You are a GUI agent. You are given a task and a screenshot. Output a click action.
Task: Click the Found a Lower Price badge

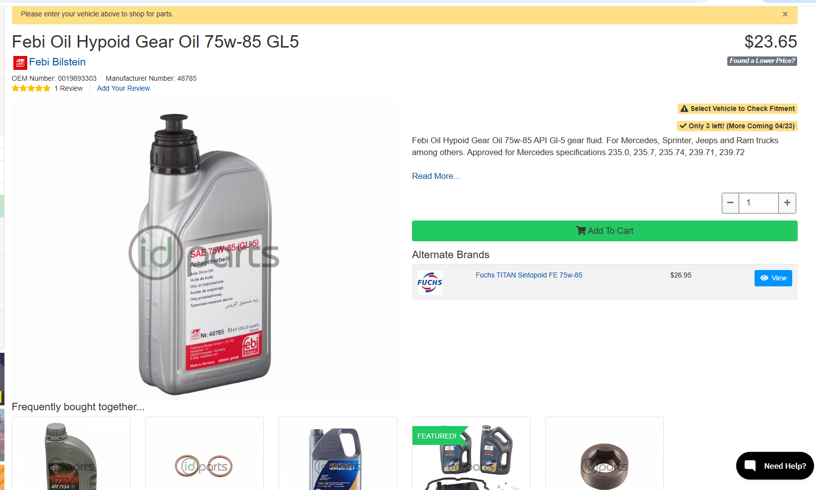click(762, 61)
